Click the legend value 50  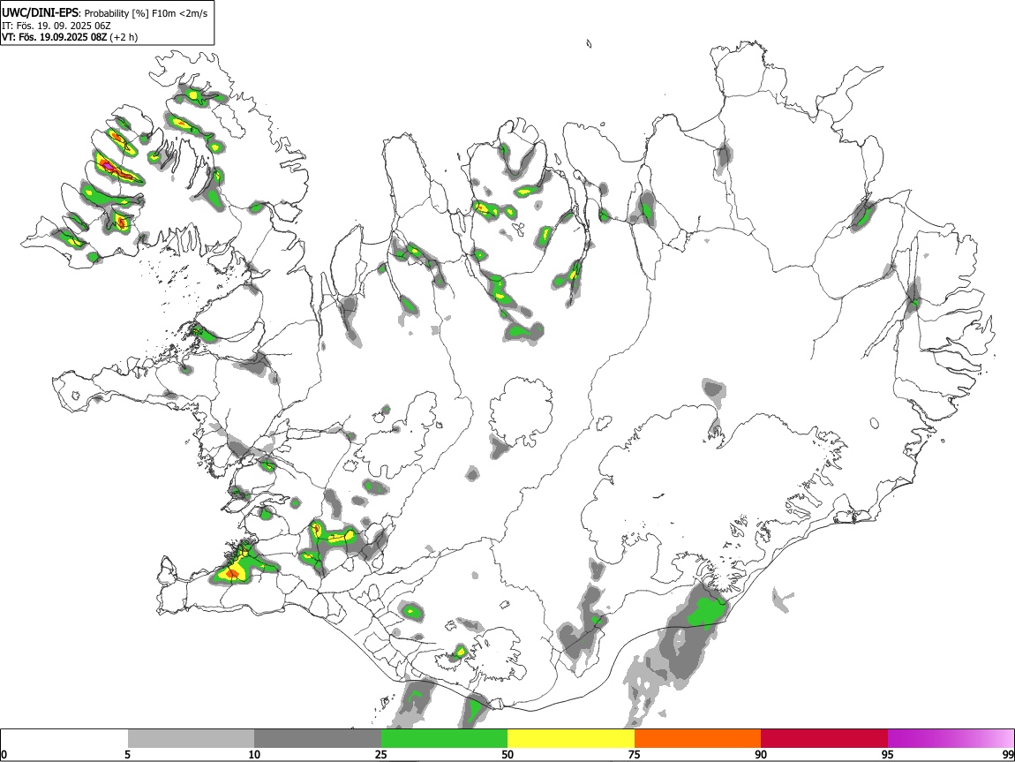pyautogui.click(x=507, y=754)
